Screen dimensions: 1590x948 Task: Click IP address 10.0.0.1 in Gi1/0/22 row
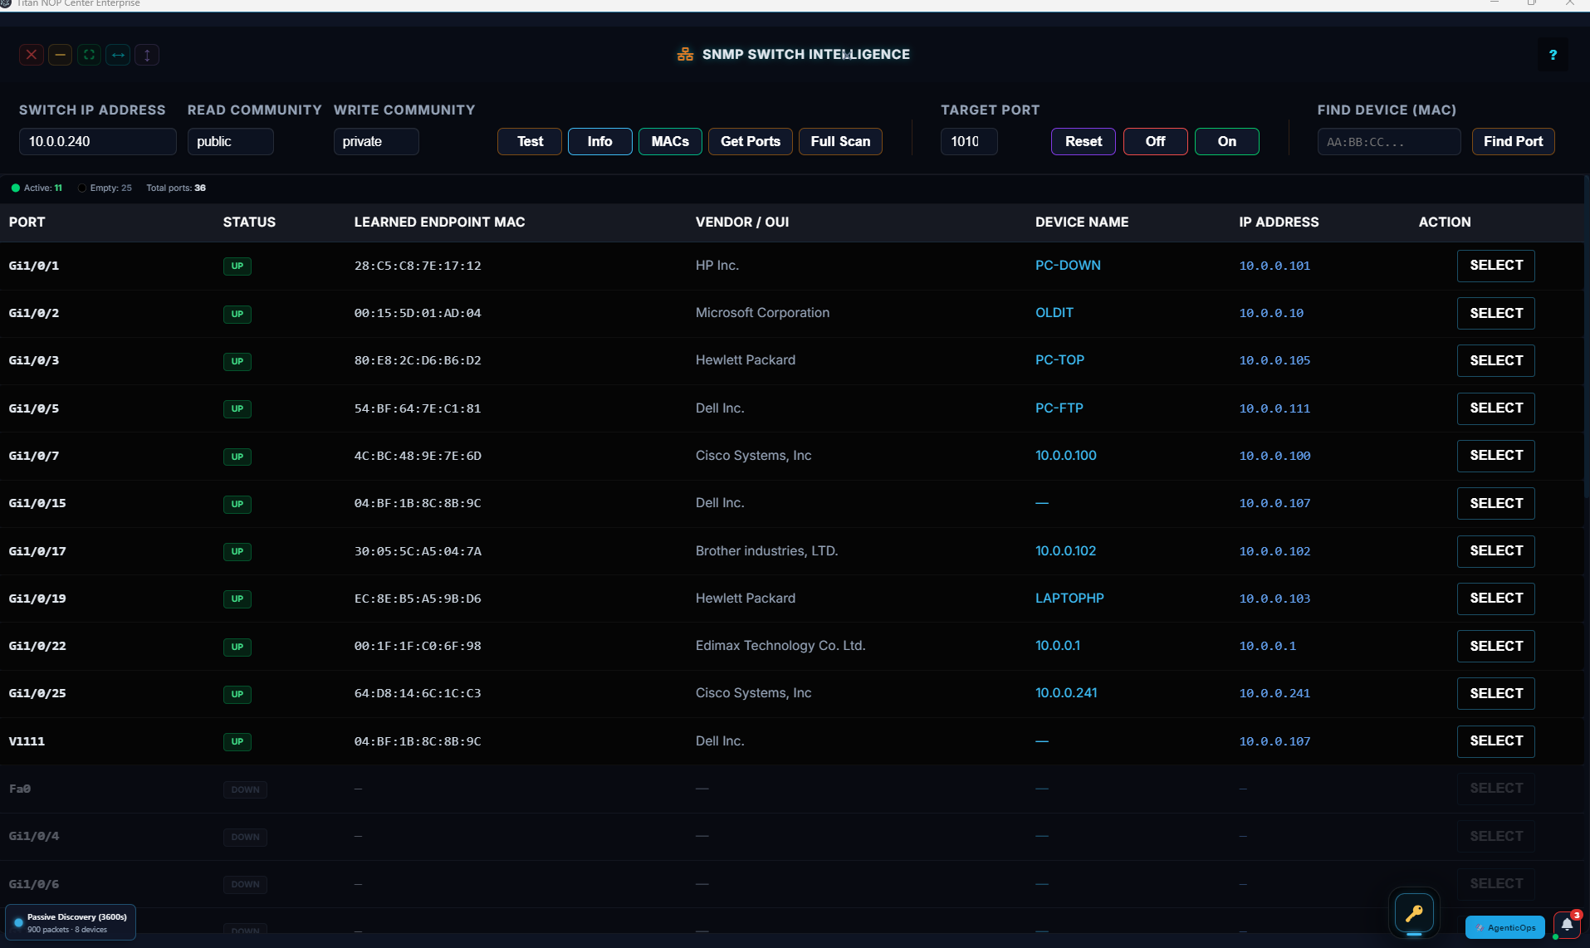(1268, 646)
